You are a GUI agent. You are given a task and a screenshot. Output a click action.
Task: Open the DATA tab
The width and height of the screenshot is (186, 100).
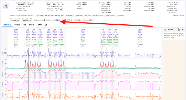click(40, 25)
